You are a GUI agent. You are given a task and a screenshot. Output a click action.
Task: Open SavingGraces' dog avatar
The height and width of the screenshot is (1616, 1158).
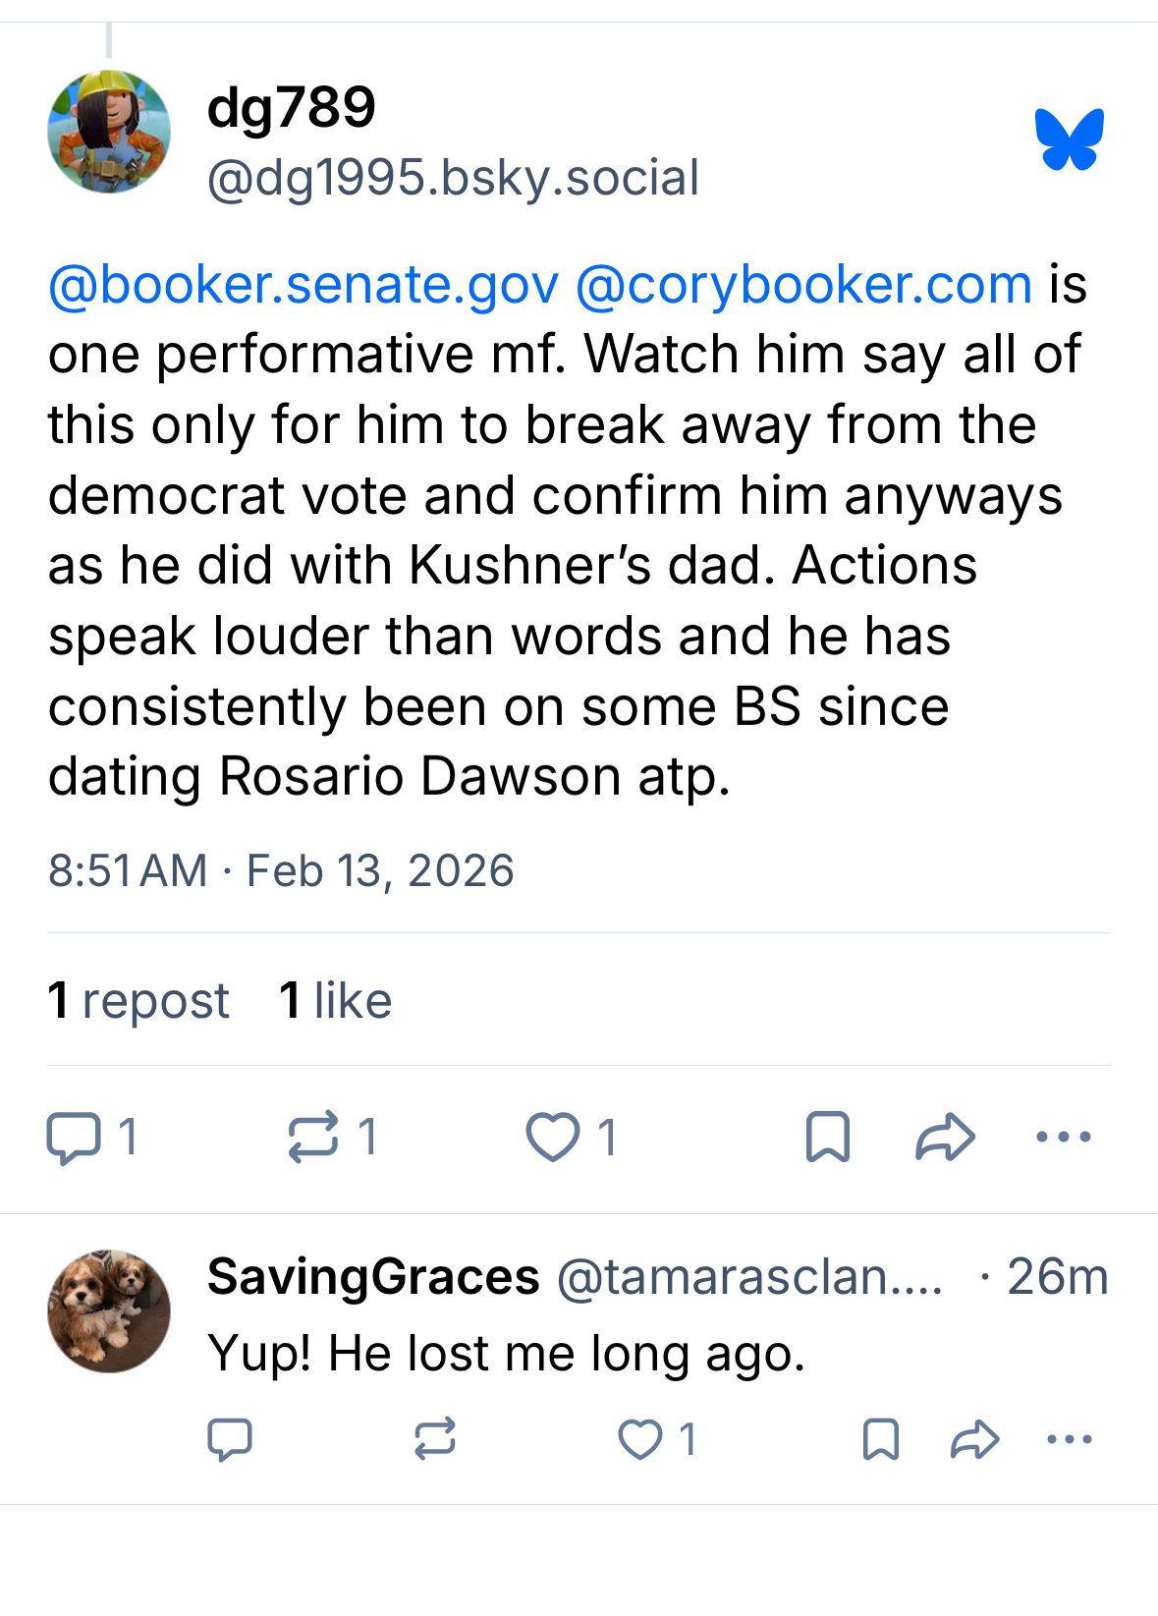(x=109, y=1311)
